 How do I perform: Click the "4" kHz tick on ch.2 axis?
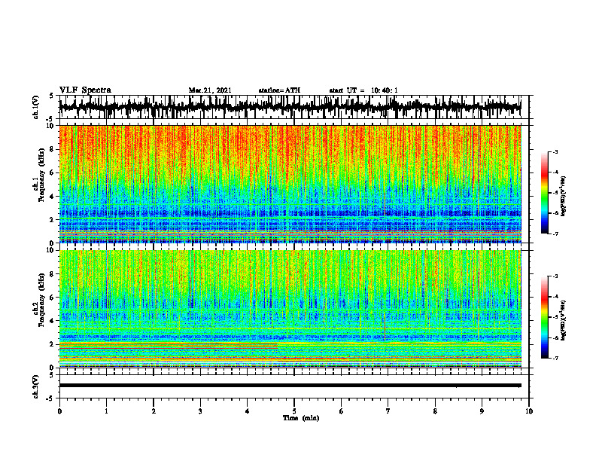coord(53,321)
